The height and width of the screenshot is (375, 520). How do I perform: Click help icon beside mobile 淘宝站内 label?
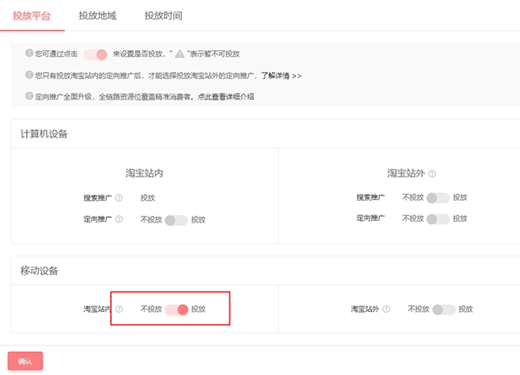pyautogui.click(x=119, y=308)
